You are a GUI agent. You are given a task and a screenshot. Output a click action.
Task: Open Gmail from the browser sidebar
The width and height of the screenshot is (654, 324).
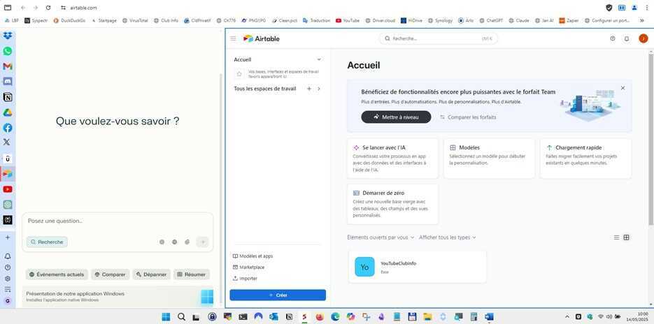(8, 66)
